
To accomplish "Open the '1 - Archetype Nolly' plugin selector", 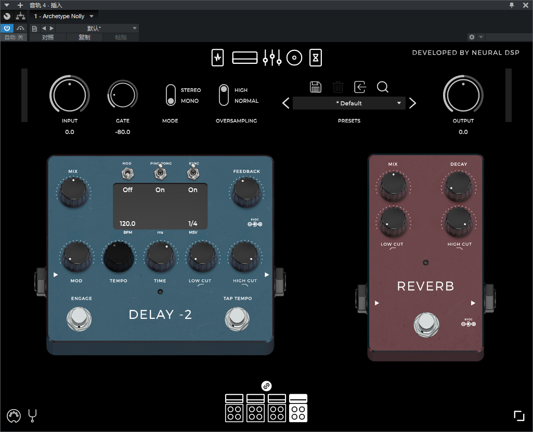I will pyautogui.click(x=63, y=16).
